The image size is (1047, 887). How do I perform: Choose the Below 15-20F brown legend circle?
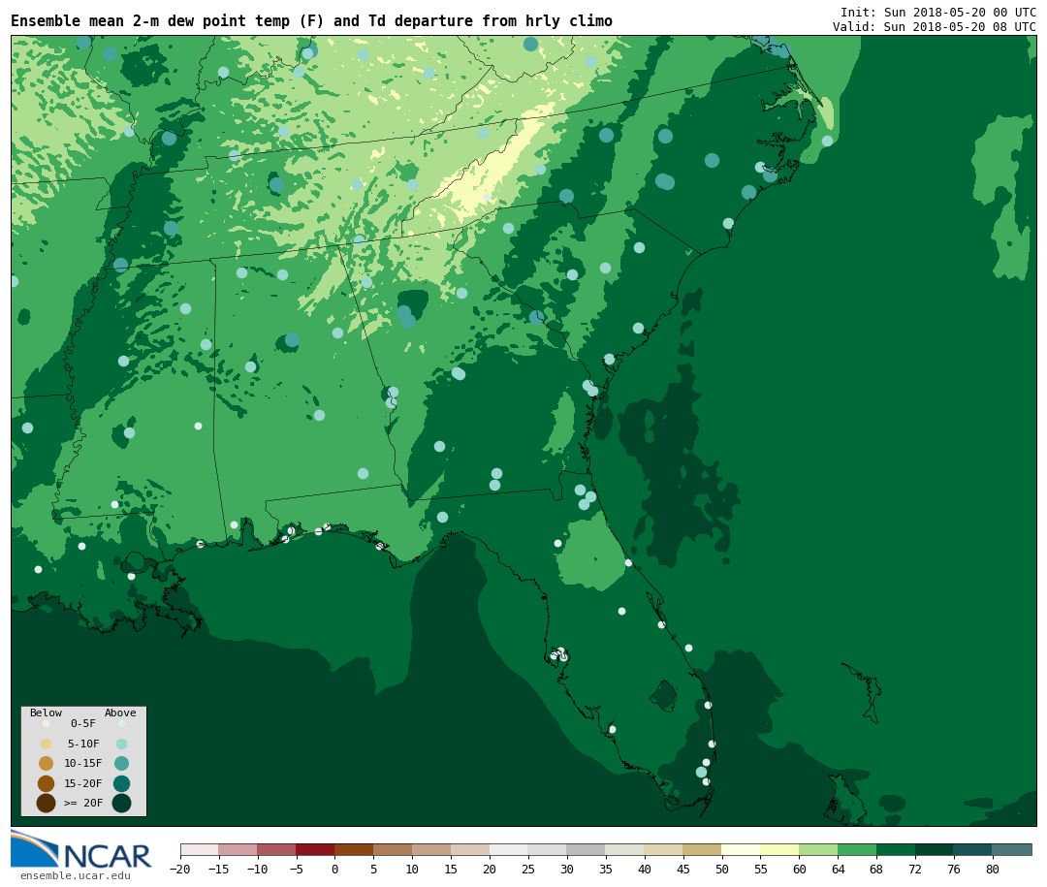(47, 783)
